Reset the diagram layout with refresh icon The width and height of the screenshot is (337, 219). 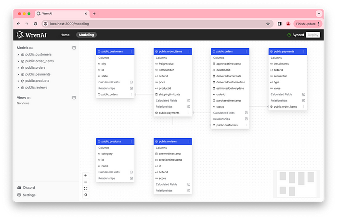click(86, 195)
